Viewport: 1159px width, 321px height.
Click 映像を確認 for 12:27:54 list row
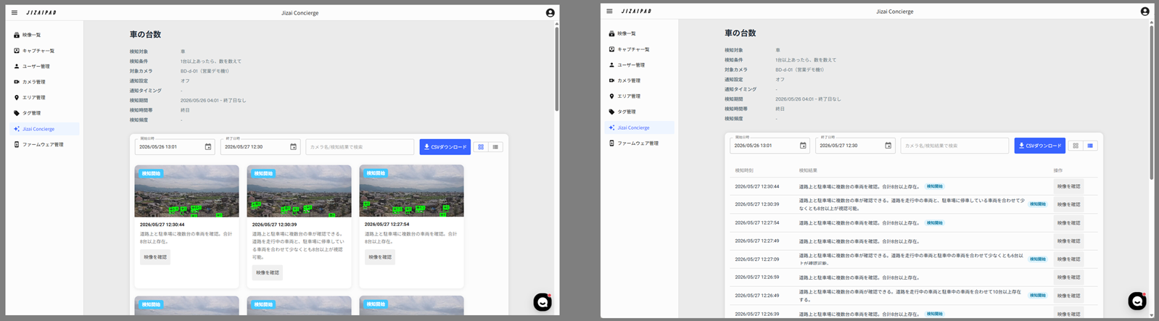click(x=1068, y=223)
